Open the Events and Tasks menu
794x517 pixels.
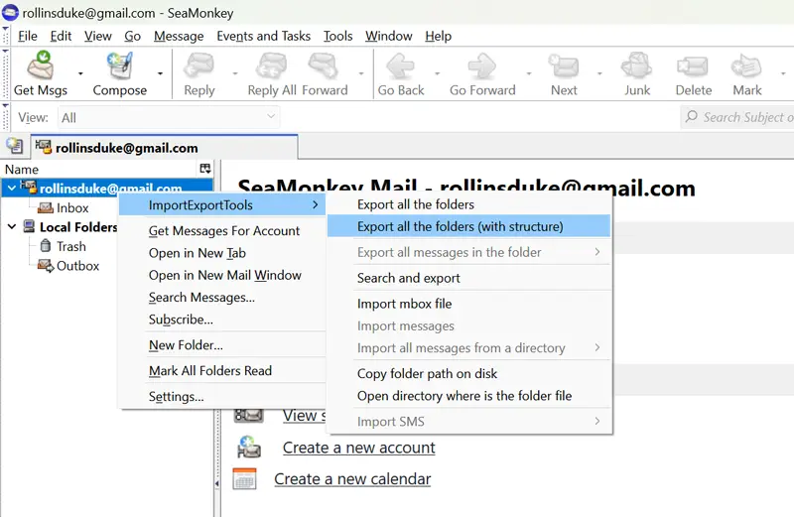(263, 36)
